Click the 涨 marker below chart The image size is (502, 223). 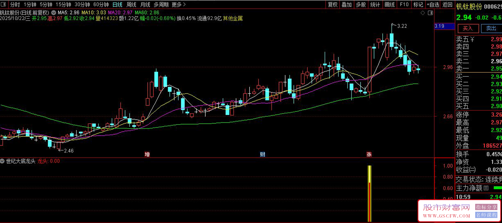[x=369, y=155]
